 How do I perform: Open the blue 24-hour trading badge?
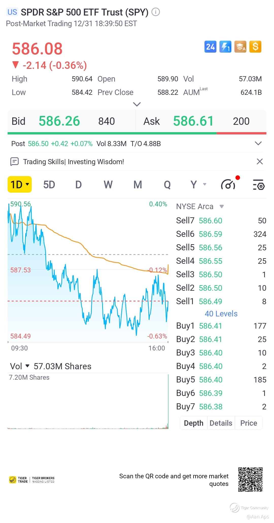[x=210, y=47]
